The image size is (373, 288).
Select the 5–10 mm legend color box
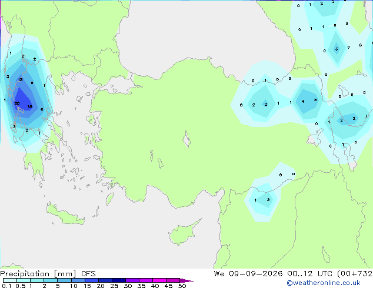(x=64, y=280)
